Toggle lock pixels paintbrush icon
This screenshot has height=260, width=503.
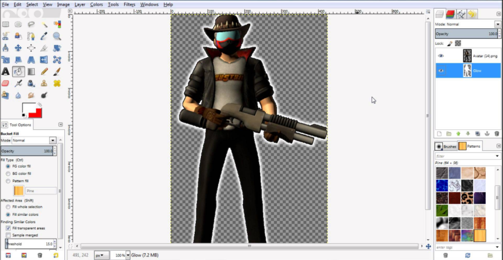[x=450, y=43]
